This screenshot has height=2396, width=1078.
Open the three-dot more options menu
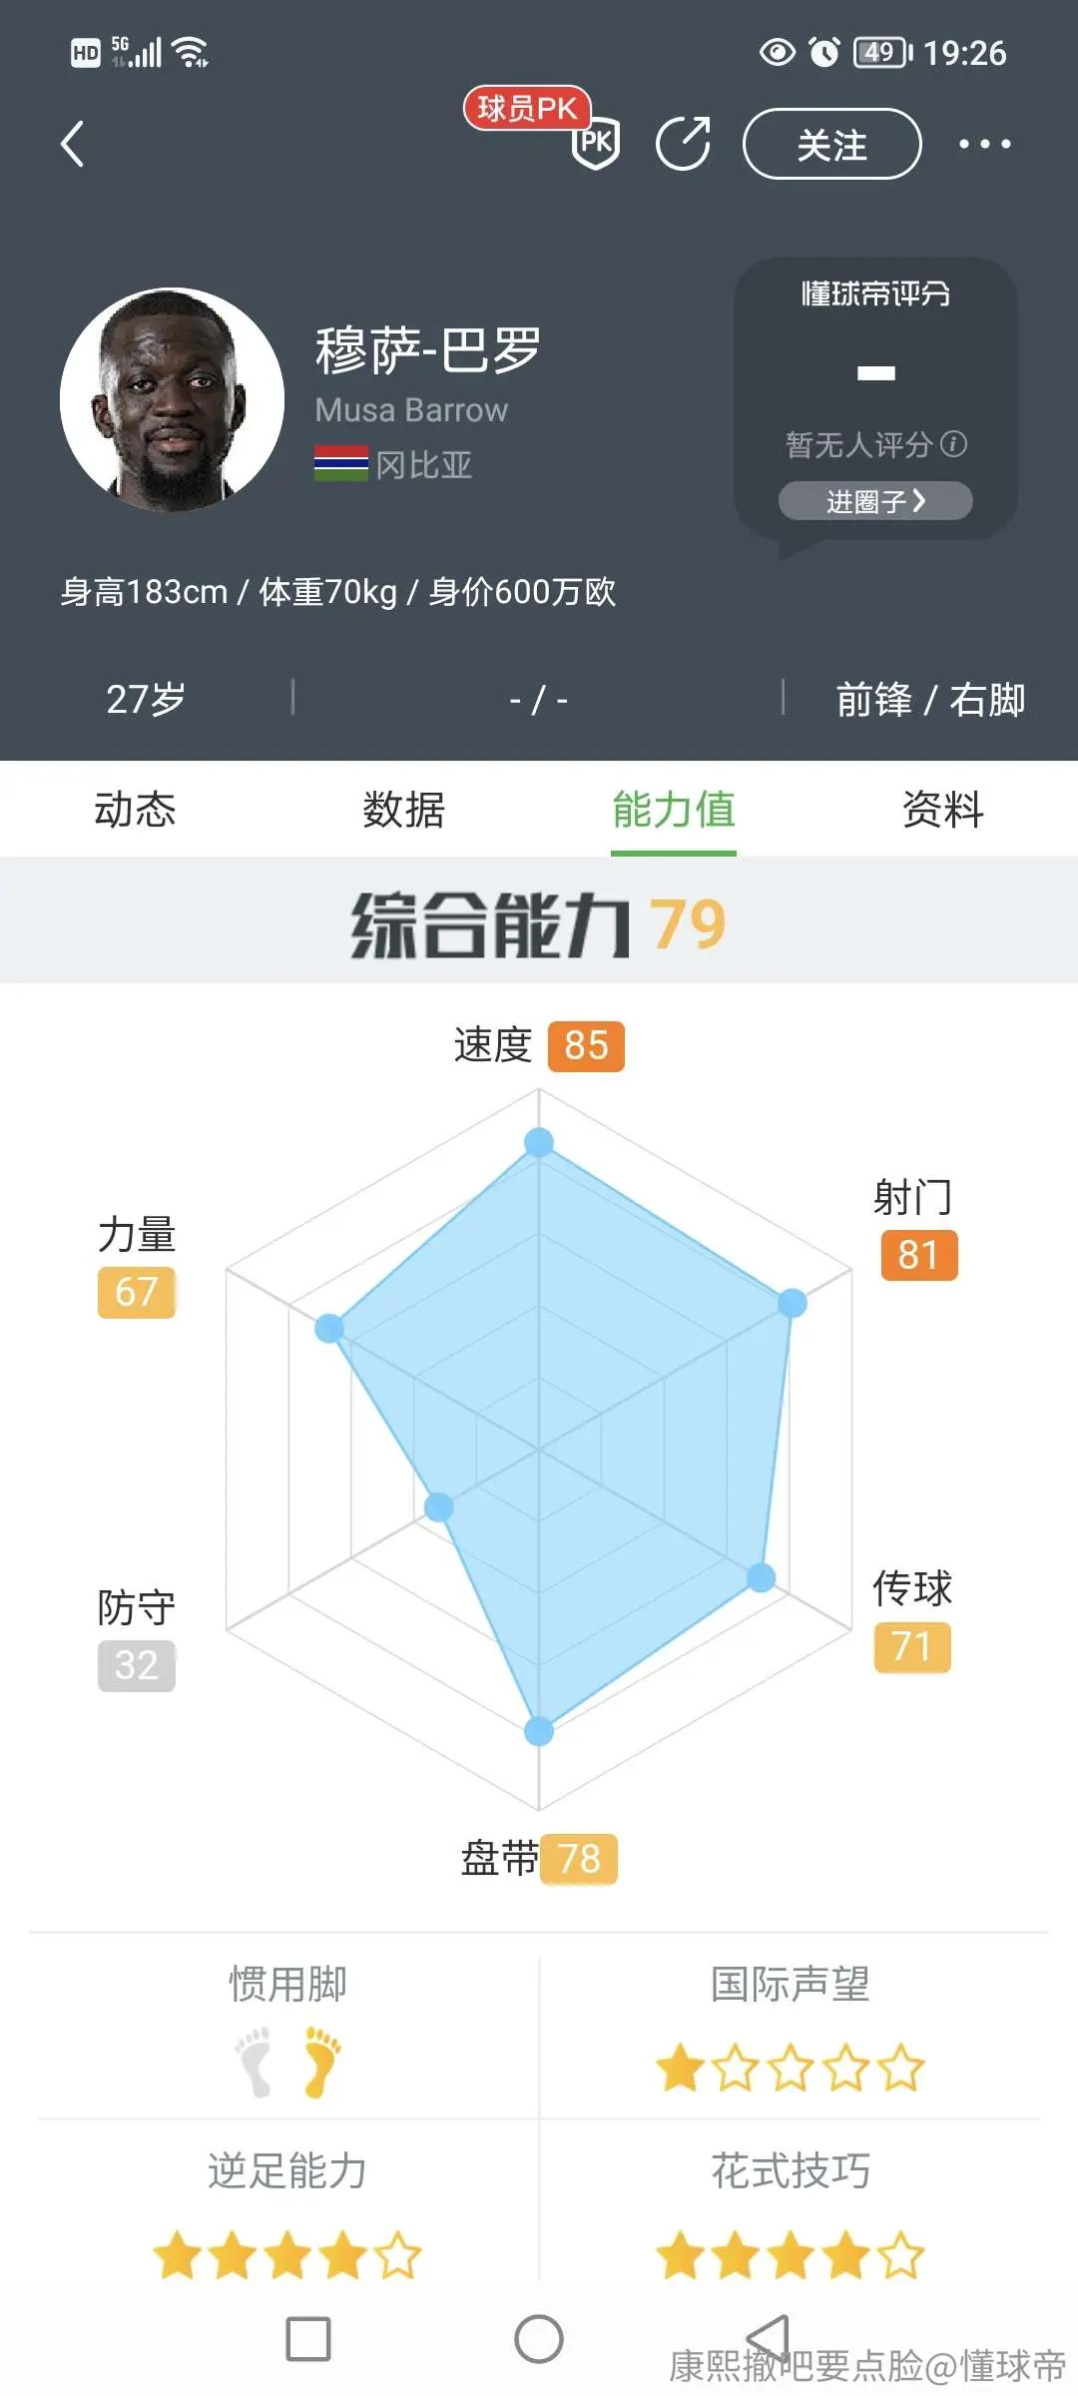pos(984,144)
